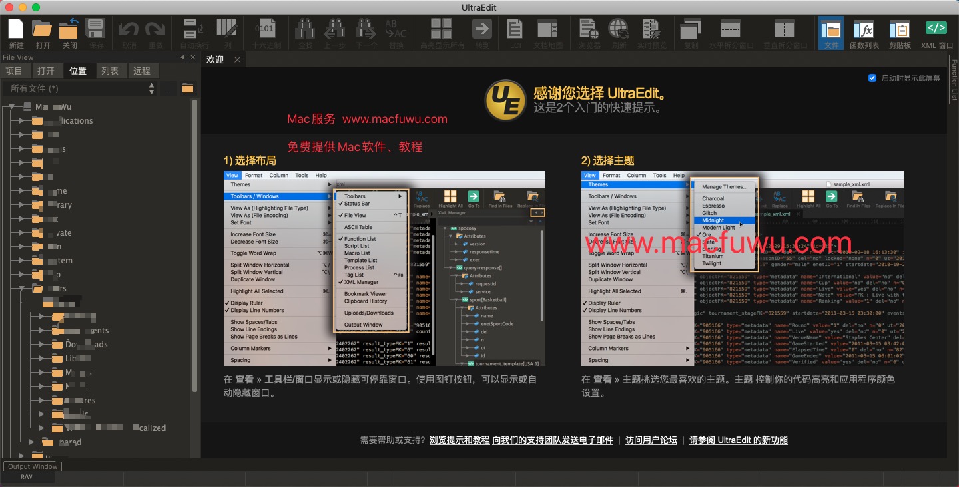Open a file with 打开 toolbar icon
The height and width of the screenshot is (487, 959).
[43, 33]
